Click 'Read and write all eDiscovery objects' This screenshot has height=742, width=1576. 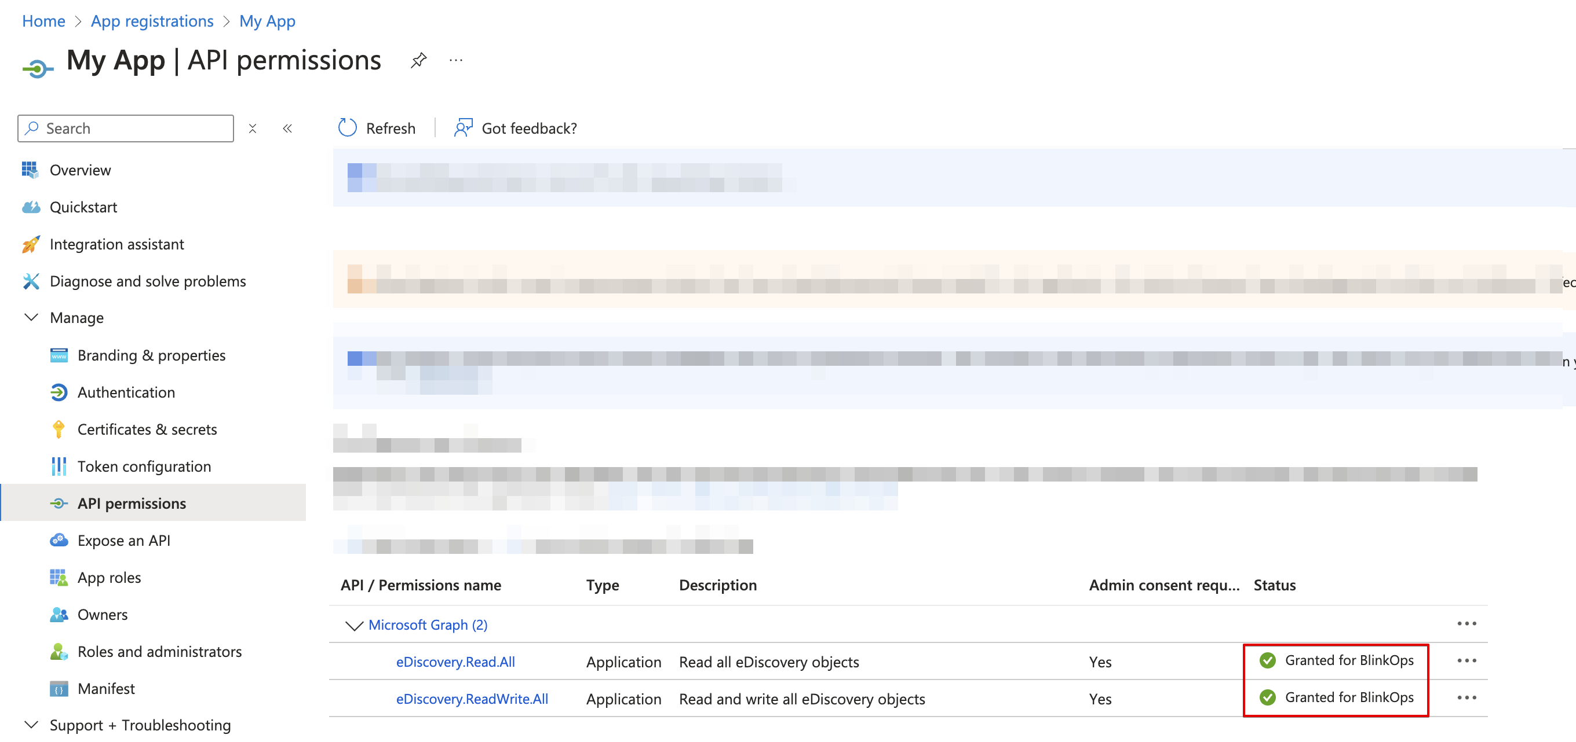pos(802,699)
